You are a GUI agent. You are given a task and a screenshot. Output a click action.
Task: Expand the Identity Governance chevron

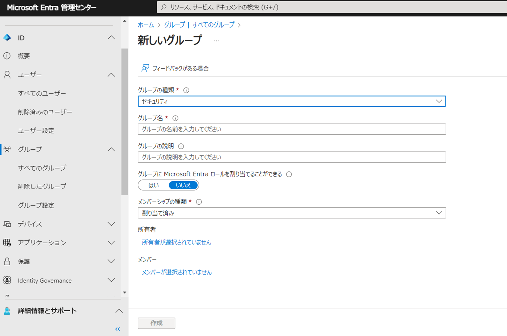point(111,280)
